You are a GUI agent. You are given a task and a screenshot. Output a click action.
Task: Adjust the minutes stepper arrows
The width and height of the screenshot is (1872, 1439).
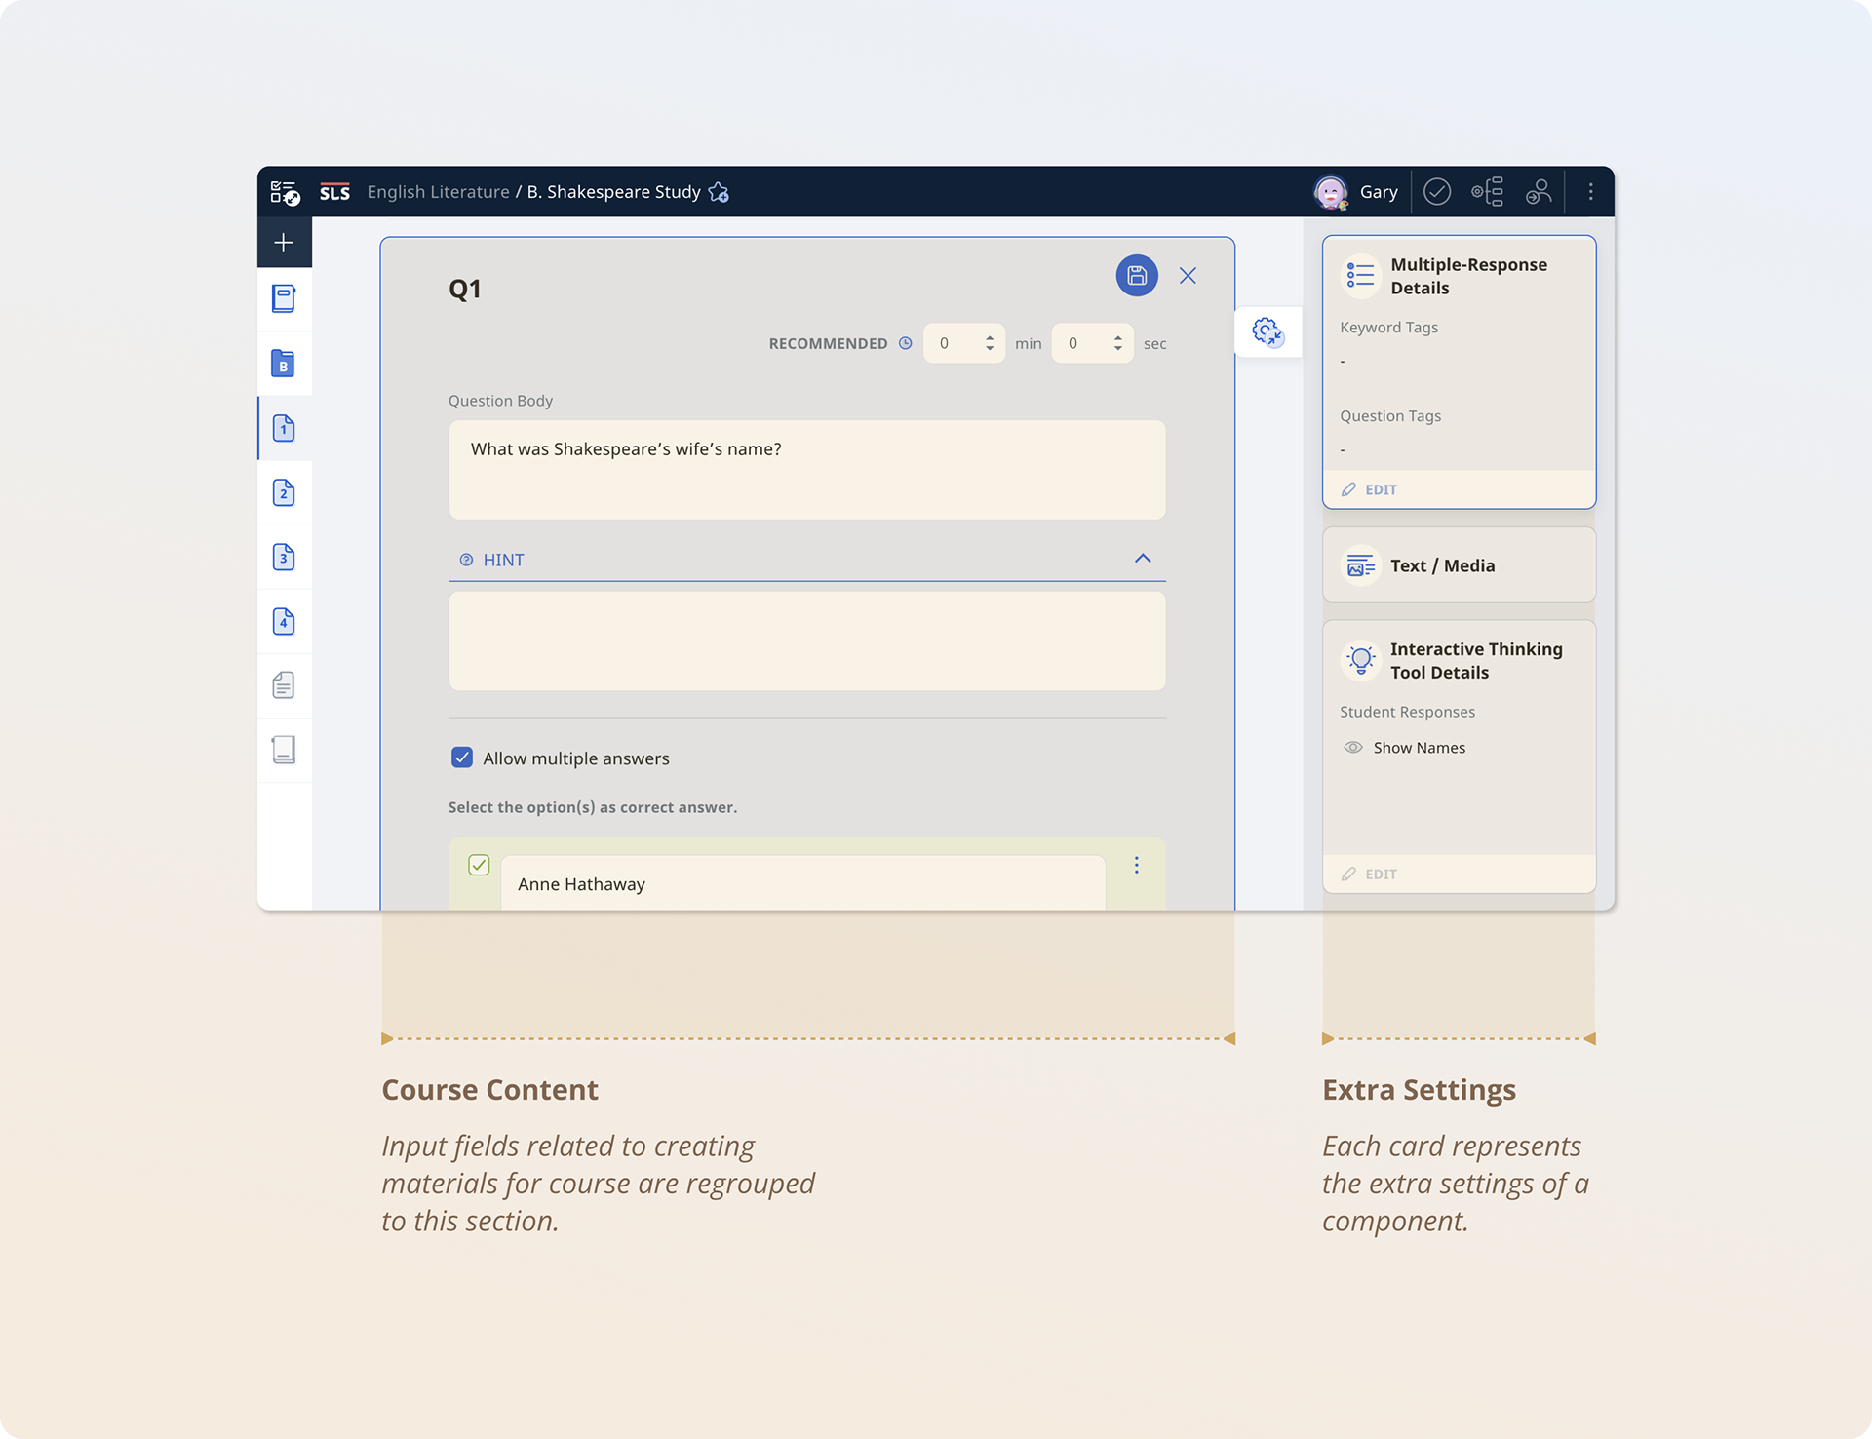[990, 343]
